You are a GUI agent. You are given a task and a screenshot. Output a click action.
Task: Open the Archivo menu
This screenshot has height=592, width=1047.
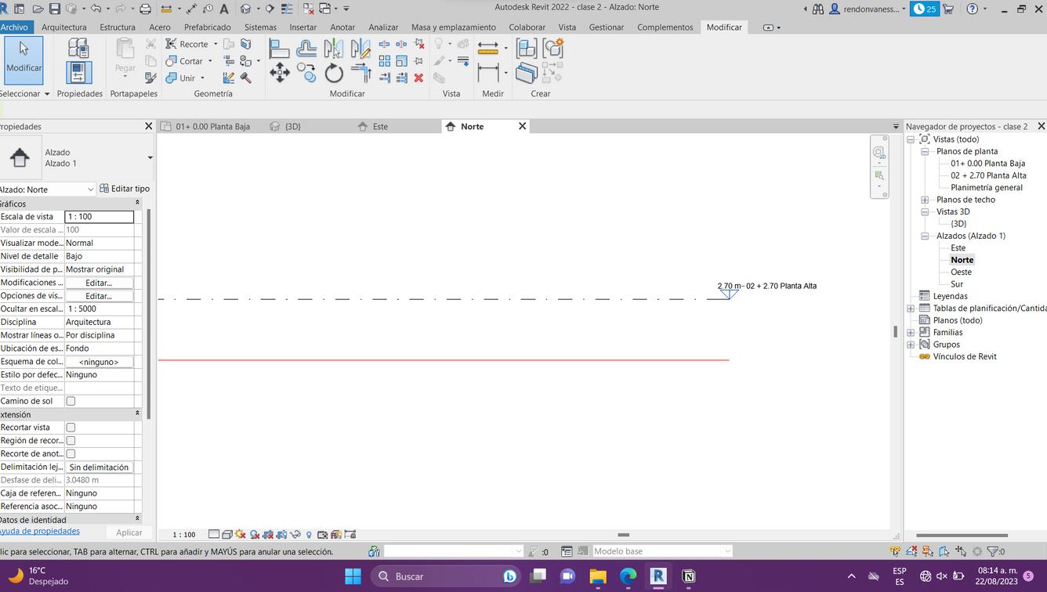click(x=14, y=27)
